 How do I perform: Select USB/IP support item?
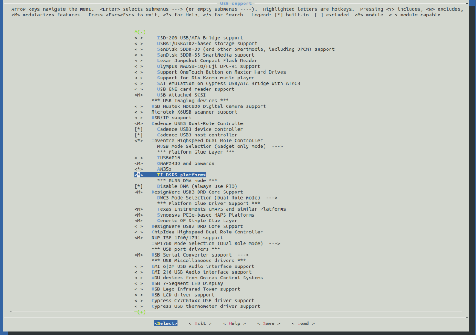[171, 118]
